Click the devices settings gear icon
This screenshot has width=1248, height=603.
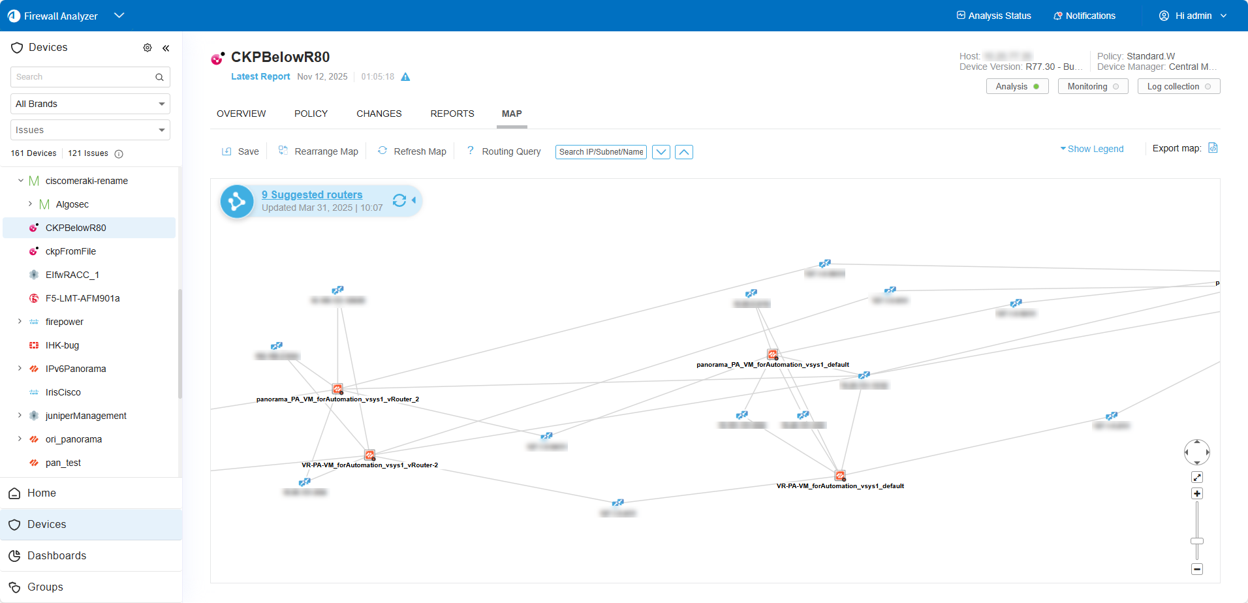pos(148,48)
